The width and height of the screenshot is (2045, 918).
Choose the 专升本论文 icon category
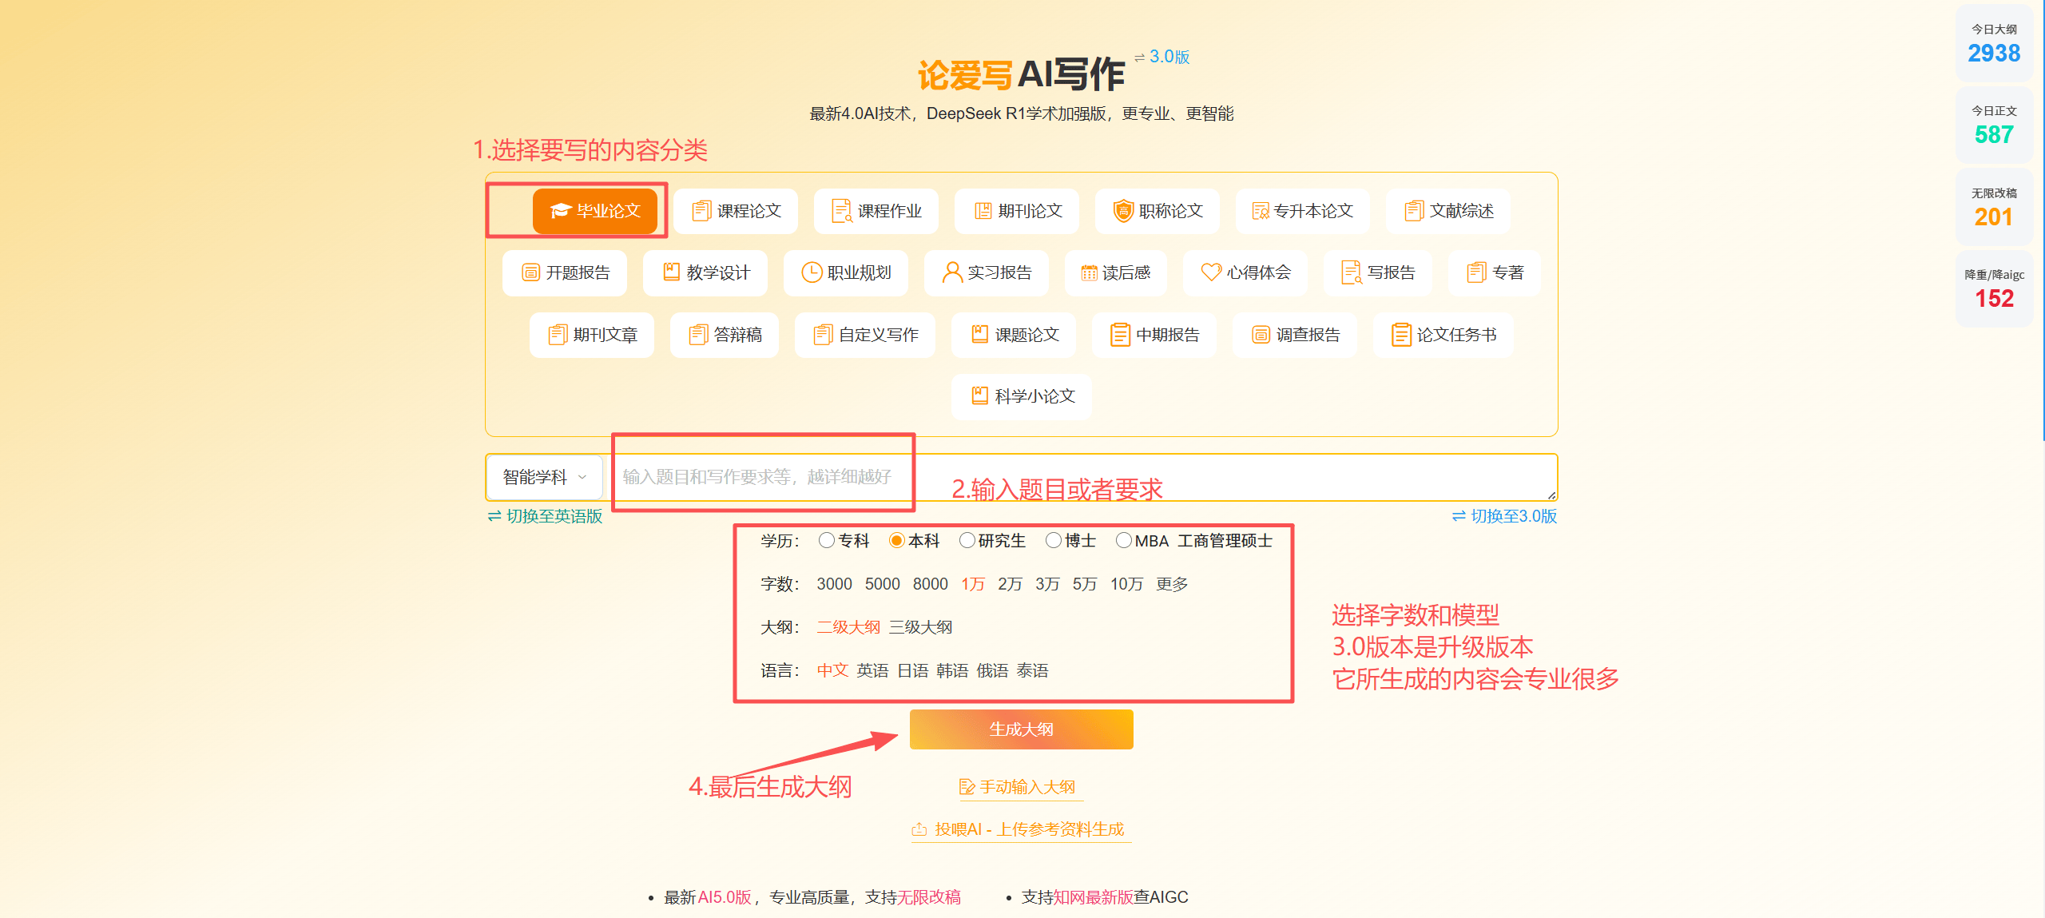point(1302,211)
